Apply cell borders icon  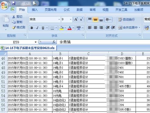coord(52,28)
